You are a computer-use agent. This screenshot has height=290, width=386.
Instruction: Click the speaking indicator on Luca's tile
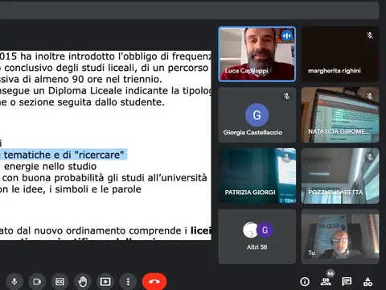(x=286, y=35)
